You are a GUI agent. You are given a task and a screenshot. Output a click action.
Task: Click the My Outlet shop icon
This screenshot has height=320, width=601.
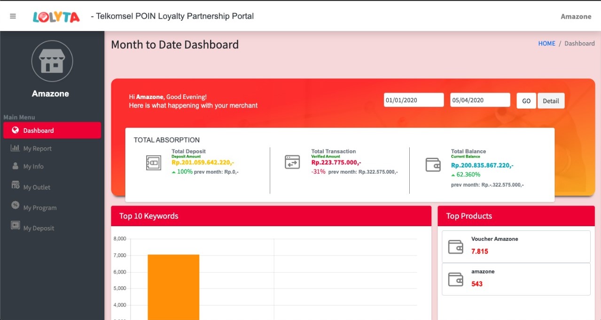[15, 185]
